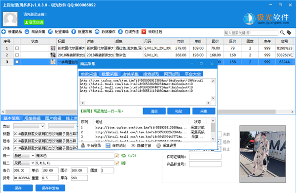Click the 保存并发布 button
Image resolution: width=296 pixels, height=193 pixels.
[50, 188]
